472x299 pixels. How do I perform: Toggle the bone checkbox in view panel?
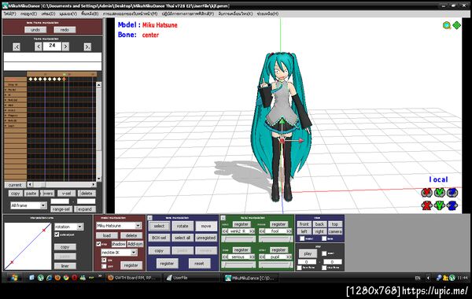tap(324, 238)
